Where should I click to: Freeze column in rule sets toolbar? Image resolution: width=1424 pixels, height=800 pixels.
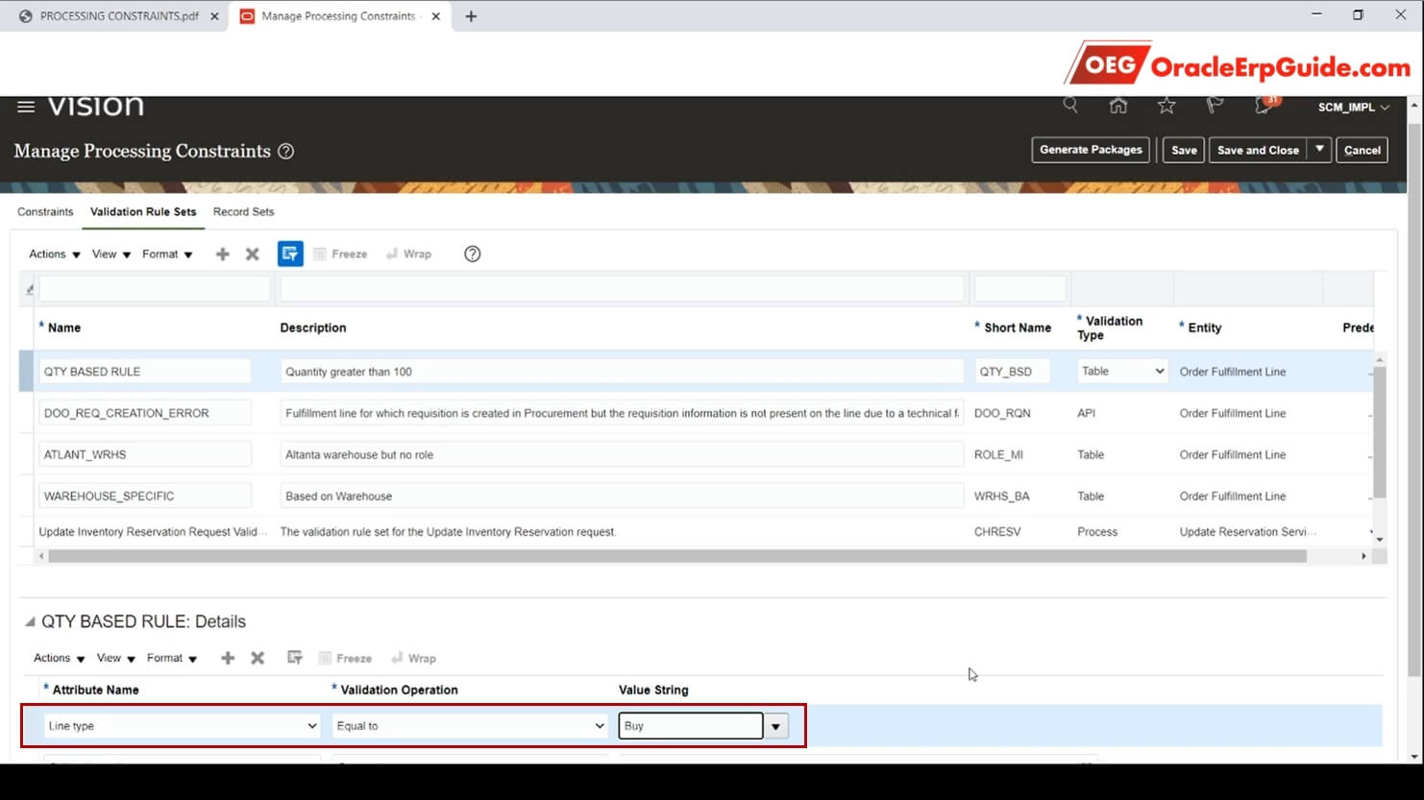340,254
